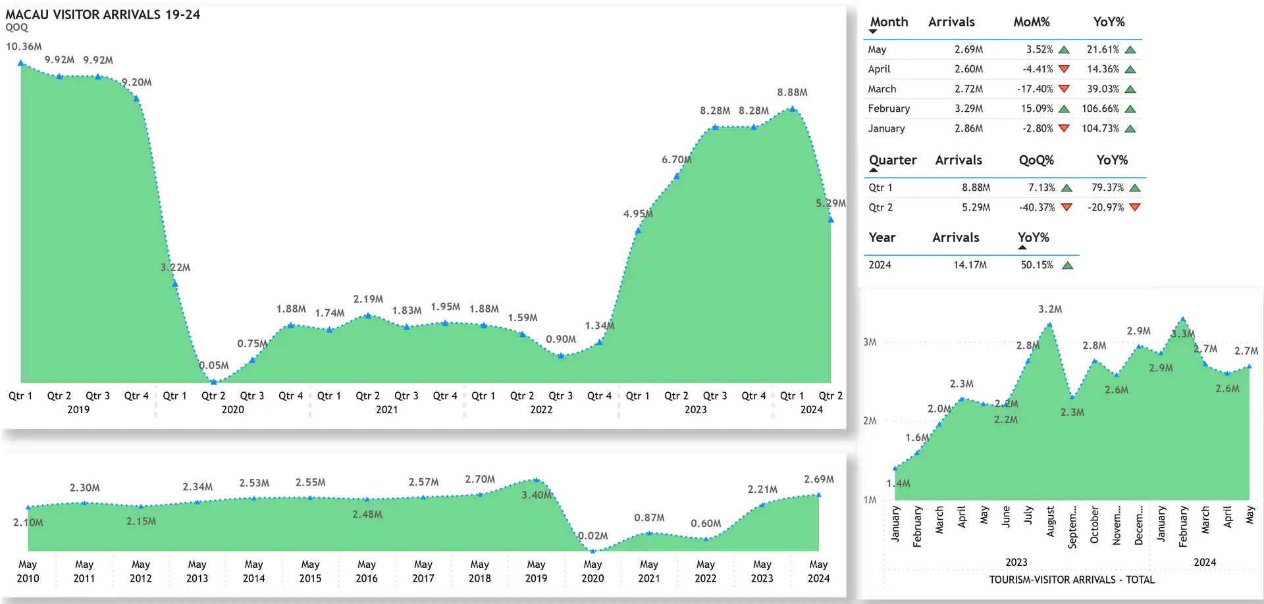Sort monthly table by the MoM% column header
The width and height of the screenshot is (1264, 604).
pos(1032,22)
